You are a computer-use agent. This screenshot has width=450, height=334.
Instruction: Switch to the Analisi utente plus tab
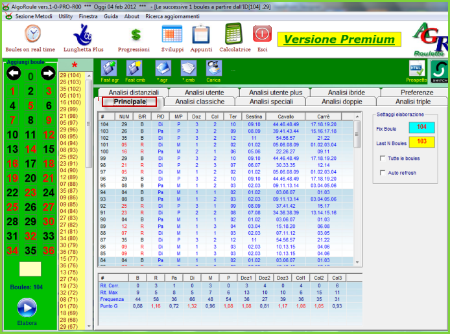click(x=276, y=93)
